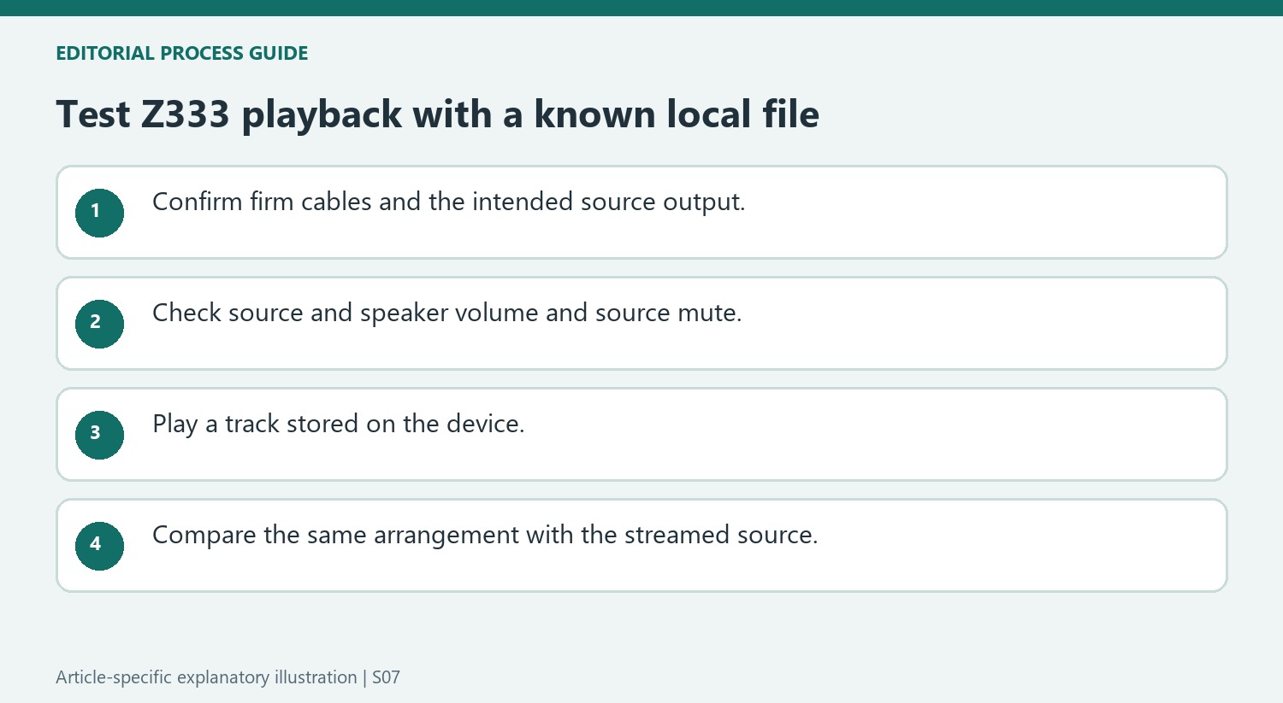The height and width of the screenshot is (703, 1283).
Task: Select text 'Compare the same arrangement with the streamed source.'
Action: coord(485,536)
